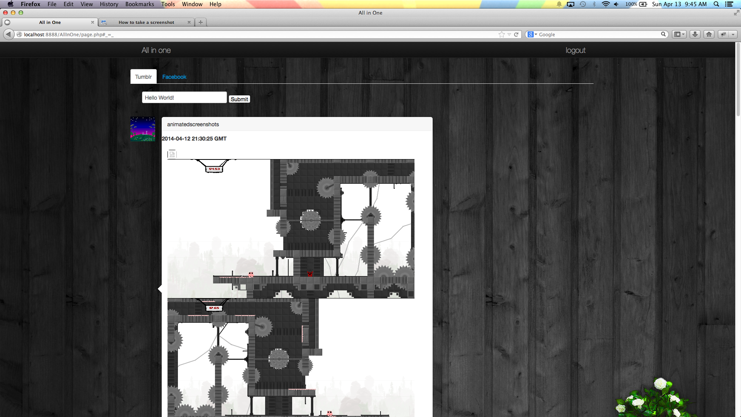Close the All in One tab
Image resolution: width=741 pixels, height=417 pixels.
[x=93, y=22]
